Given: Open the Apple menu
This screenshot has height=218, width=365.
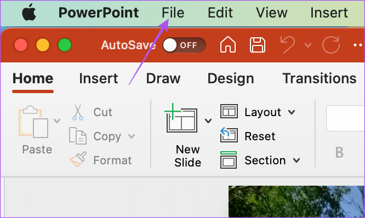Looking at the screenshot, I should 29,12.
